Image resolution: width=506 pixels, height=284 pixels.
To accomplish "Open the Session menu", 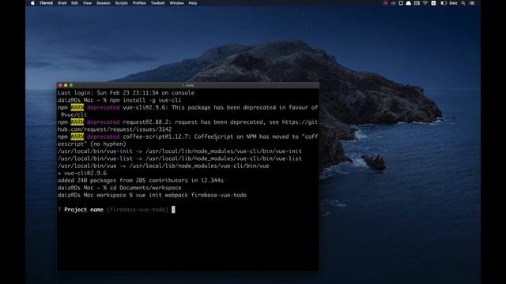I will click(x=104, y=3).
